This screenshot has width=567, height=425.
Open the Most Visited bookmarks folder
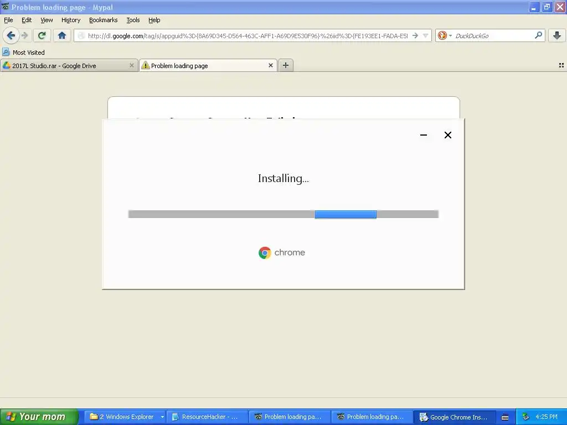23,53
